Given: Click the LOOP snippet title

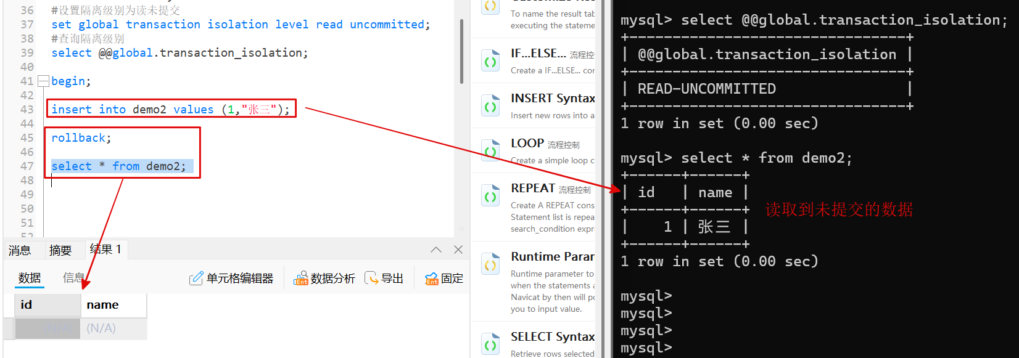Looking at the screenshot, I should coord(527,144).
